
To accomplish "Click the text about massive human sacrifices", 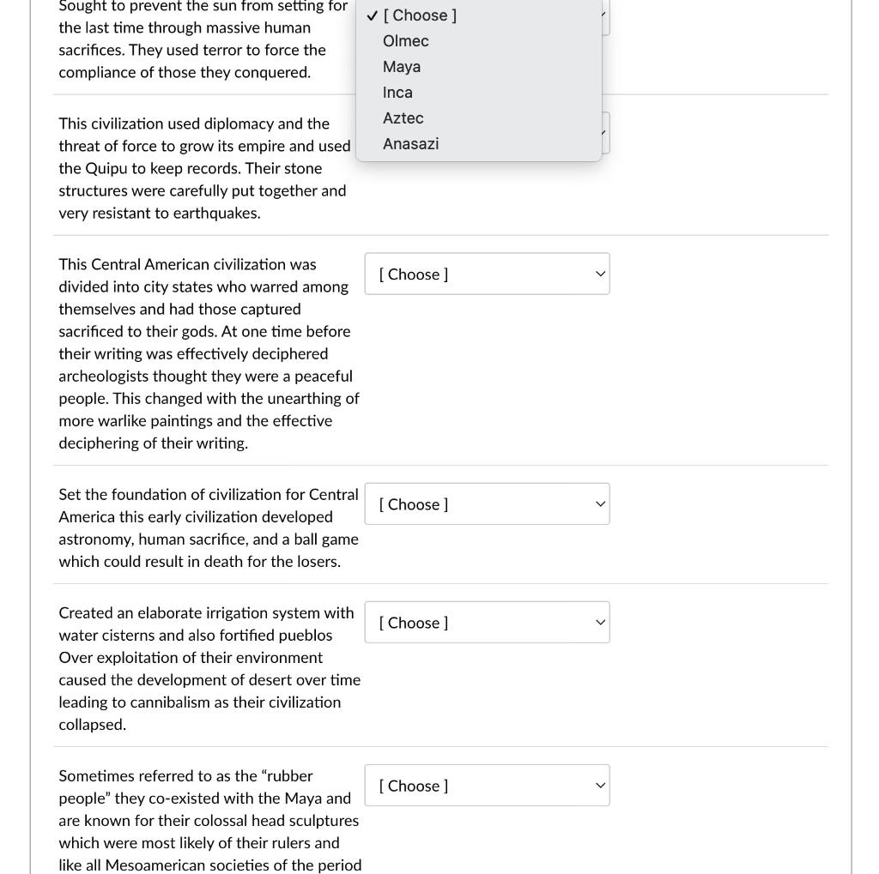I will 203,39.
